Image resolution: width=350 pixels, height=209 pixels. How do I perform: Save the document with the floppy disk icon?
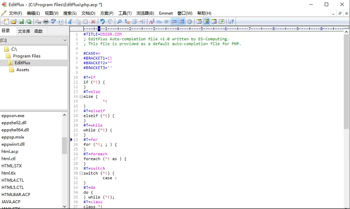pyautogui.click(x=21, y=21)
